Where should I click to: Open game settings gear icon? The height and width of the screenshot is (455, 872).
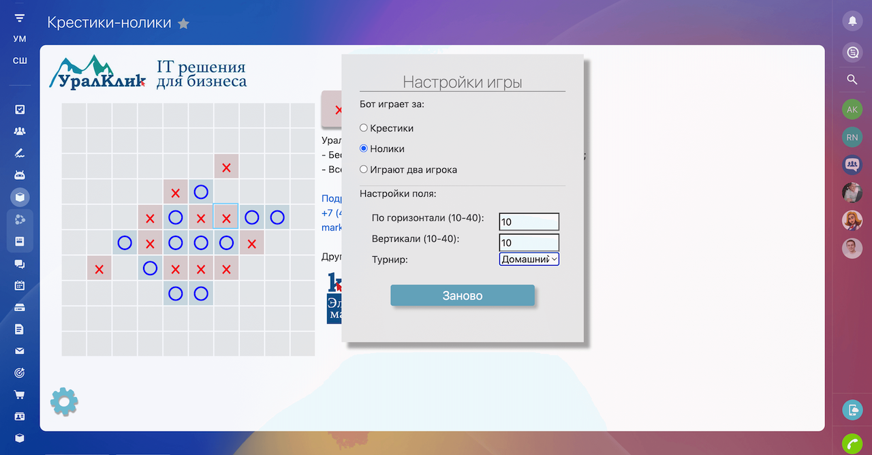click(x=64, y=402)
